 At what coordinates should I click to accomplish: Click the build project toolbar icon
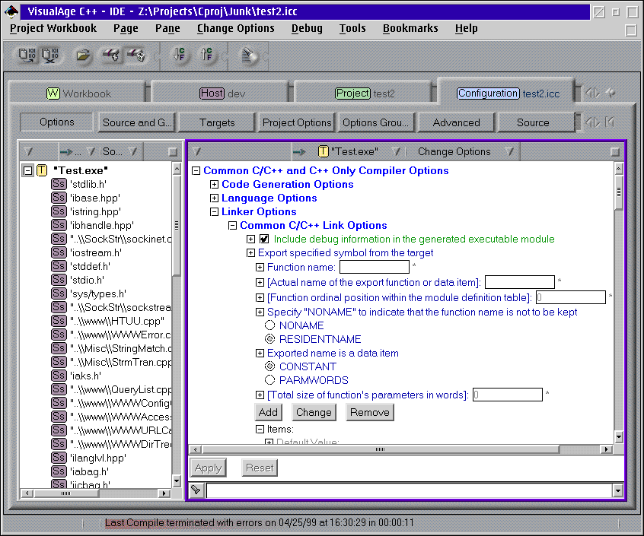point(27,55)
